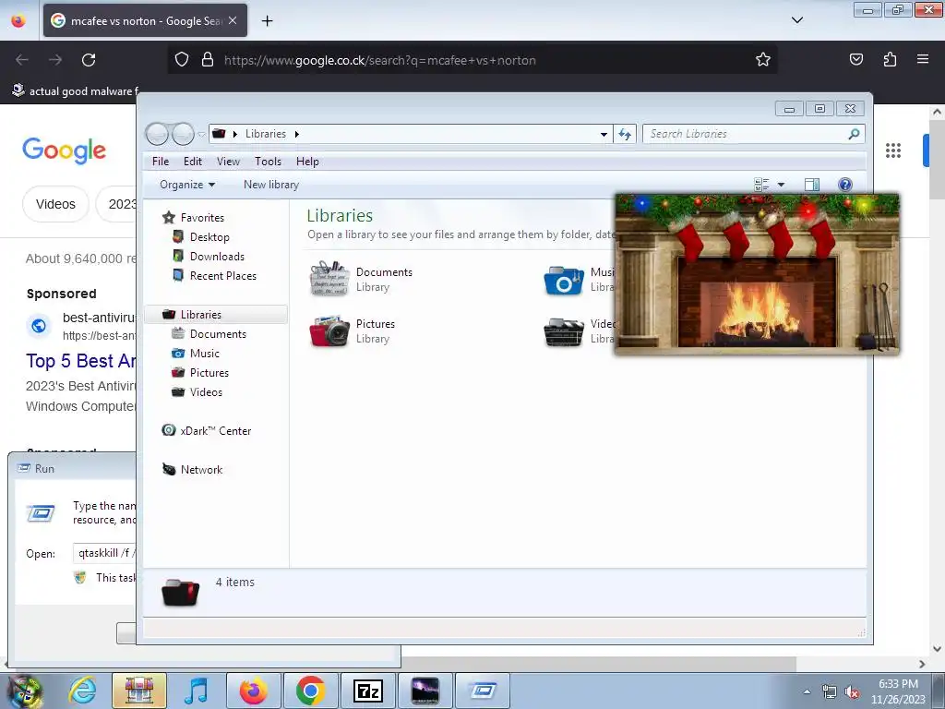Image resolution: width=945 pixels, height=709 pixels.
Task: Expand the address bar history dropdown
Action: tap(604, 135)
